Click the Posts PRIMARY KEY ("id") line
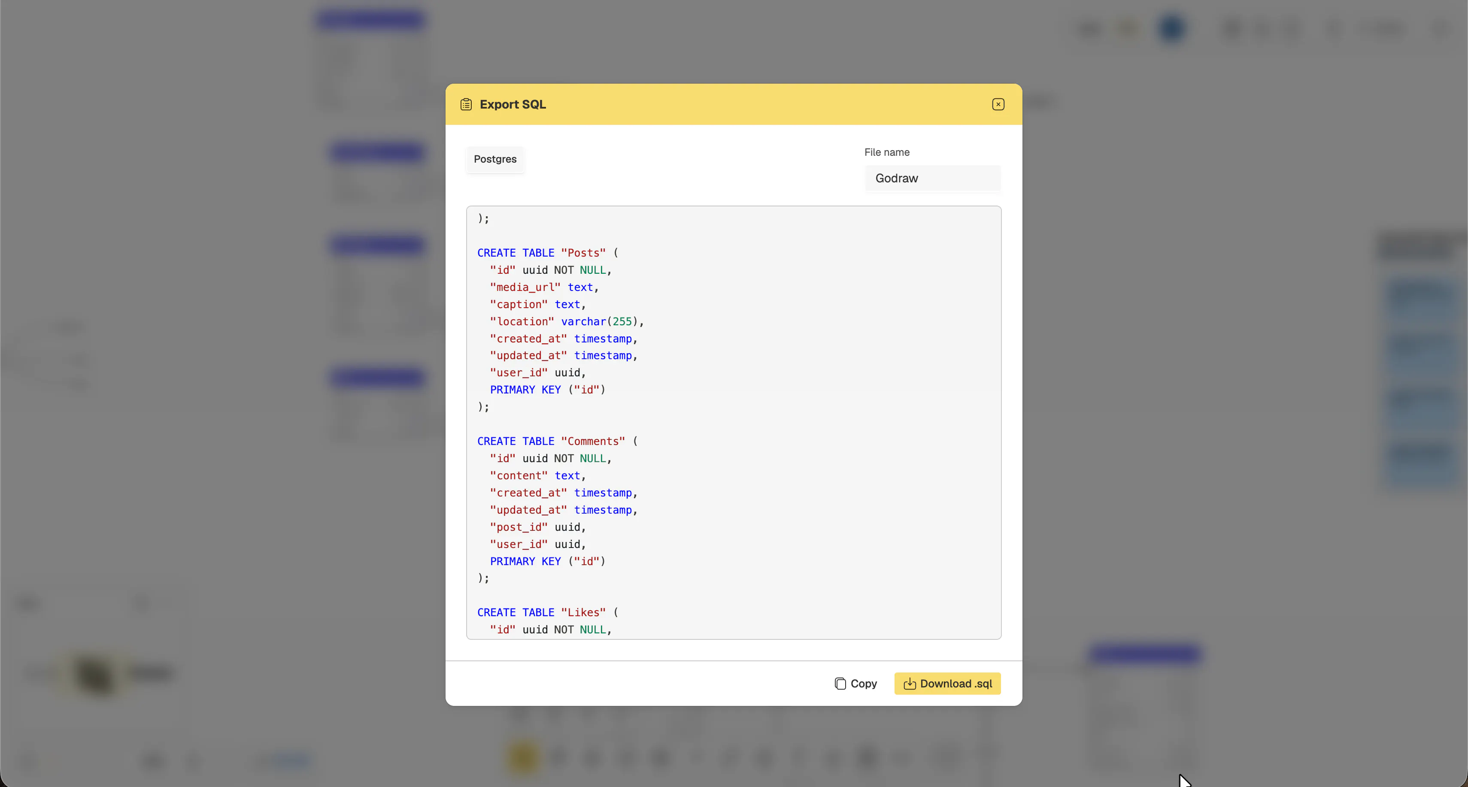 point(548,390)
